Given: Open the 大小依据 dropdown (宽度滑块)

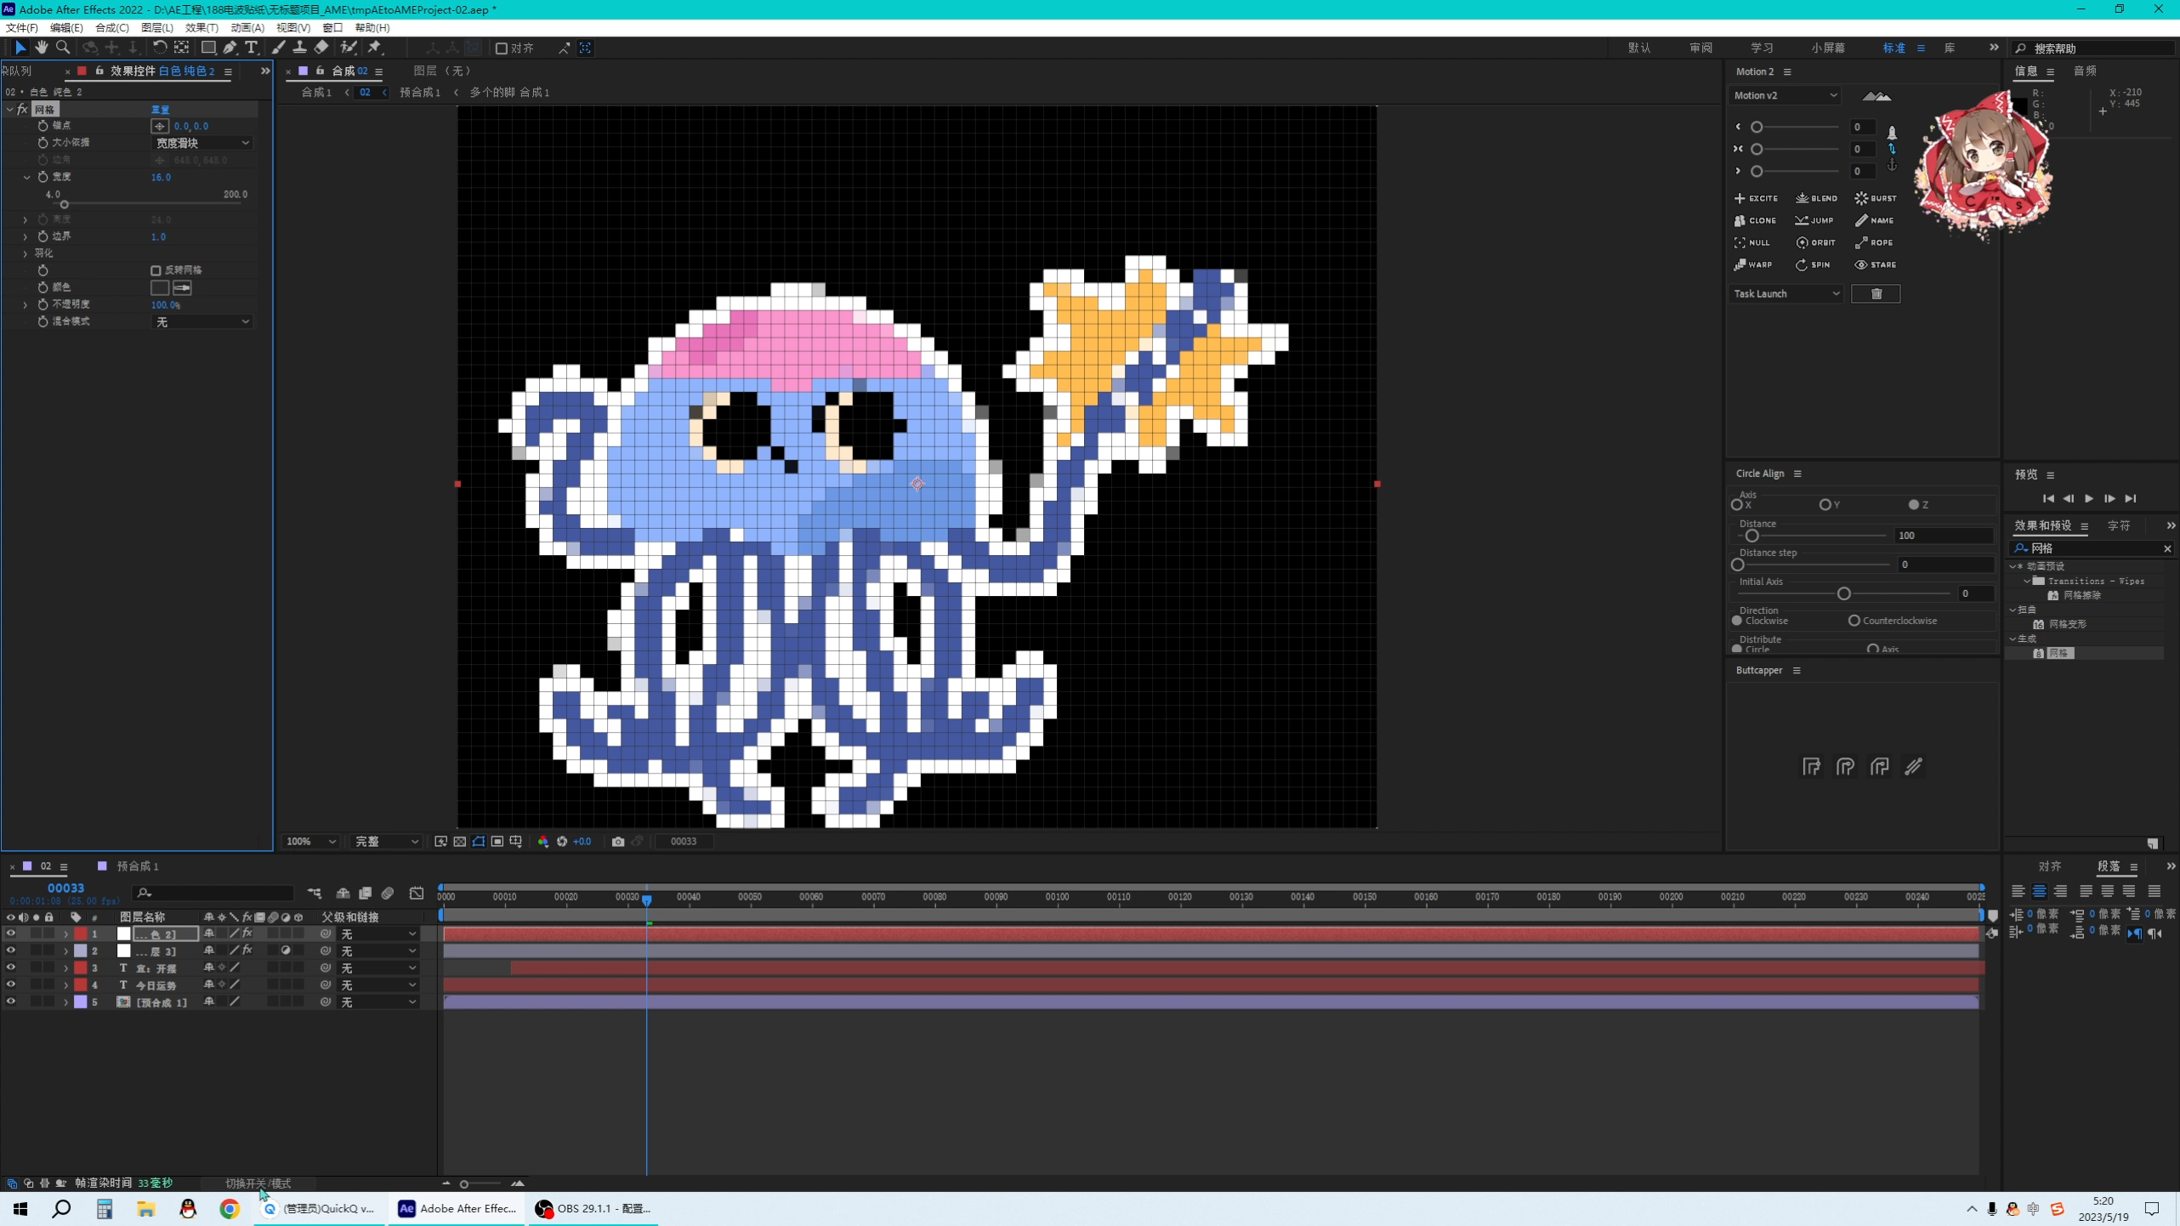Looking at the screenshot, I should click(x=202, y=143).
